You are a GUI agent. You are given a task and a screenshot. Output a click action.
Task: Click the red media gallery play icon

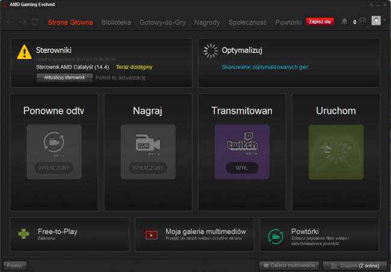click(x=150, y=234)
